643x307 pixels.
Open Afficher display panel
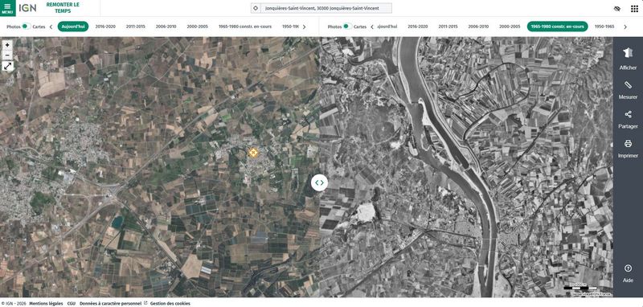[x=628, y=59]
